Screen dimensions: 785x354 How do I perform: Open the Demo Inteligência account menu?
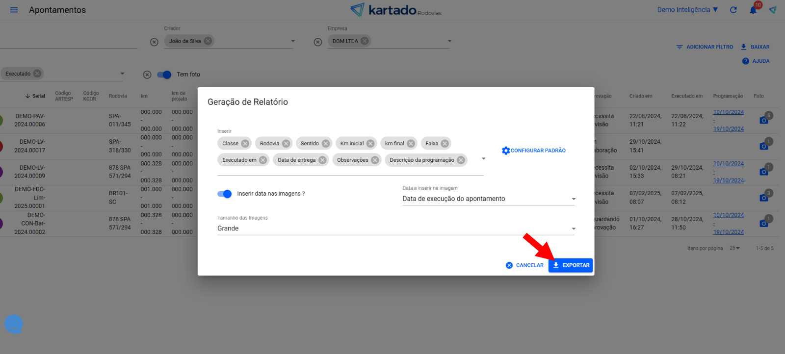tap(687, 10)
